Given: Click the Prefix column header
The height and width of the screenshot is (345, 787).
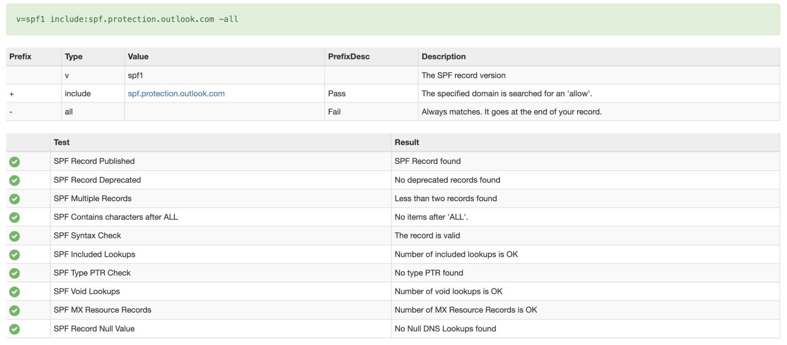Looking at the screenshot, I should click(x=20, y=57).
